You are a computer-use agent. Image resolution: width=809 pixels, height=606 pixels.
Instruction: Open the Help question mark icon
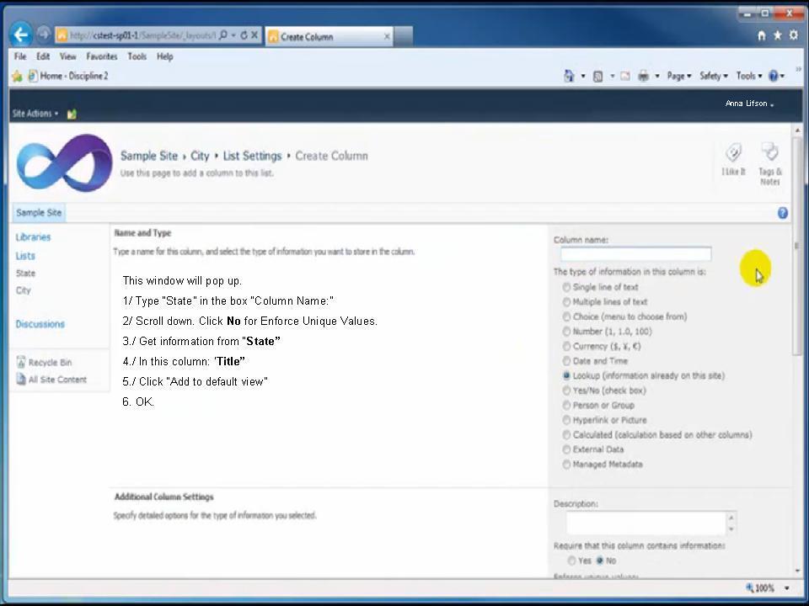pos(782,212)
